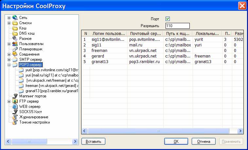Click the Применить button
The image size is (248, 150).
point(231,142)
